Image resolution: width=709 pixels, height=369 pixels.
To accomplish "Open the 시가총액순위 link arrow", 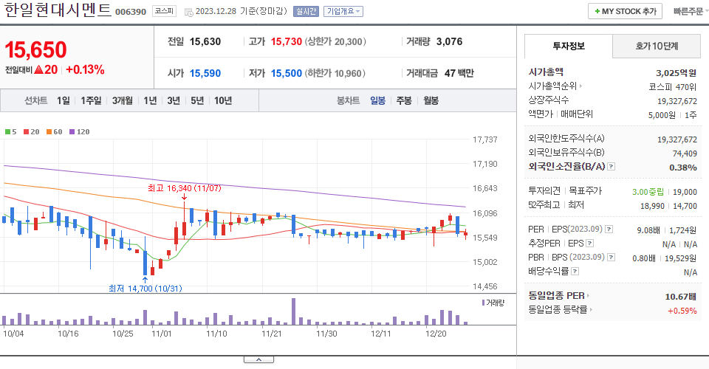I will coord(580,86).
